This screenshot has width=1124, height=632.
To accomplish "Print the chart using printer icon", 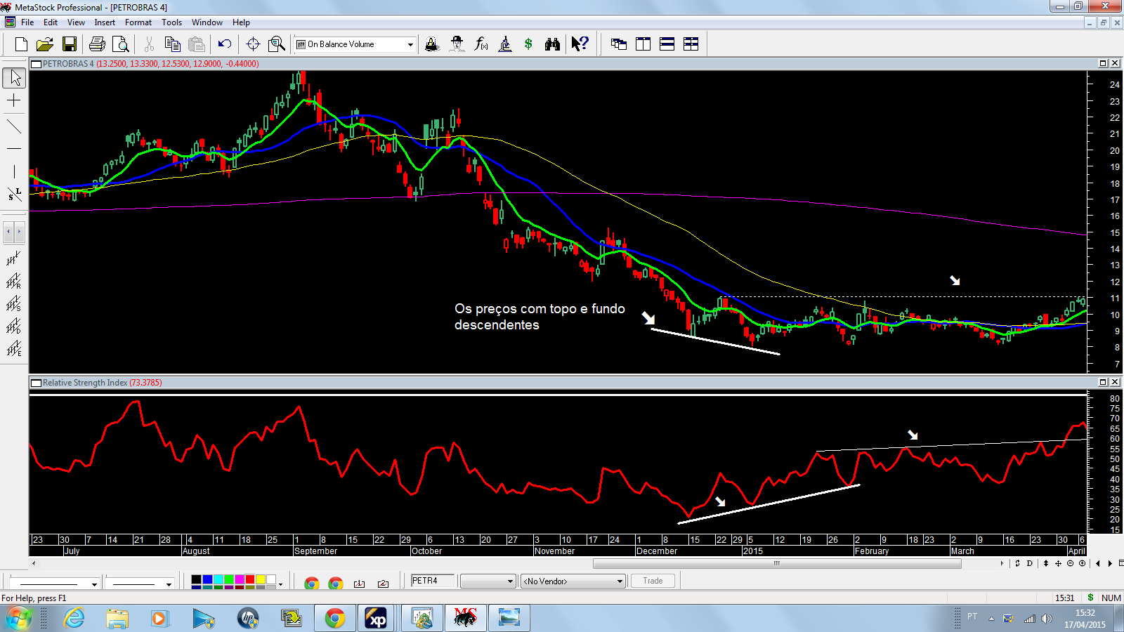I will point(98,44).
